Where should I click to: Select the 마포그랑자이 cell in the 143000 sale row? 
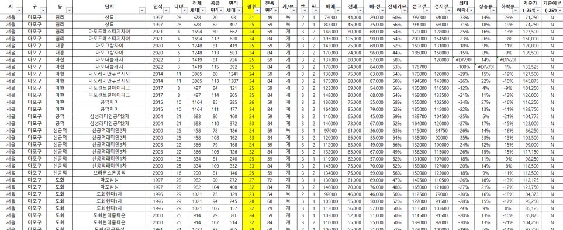[109, 46]
